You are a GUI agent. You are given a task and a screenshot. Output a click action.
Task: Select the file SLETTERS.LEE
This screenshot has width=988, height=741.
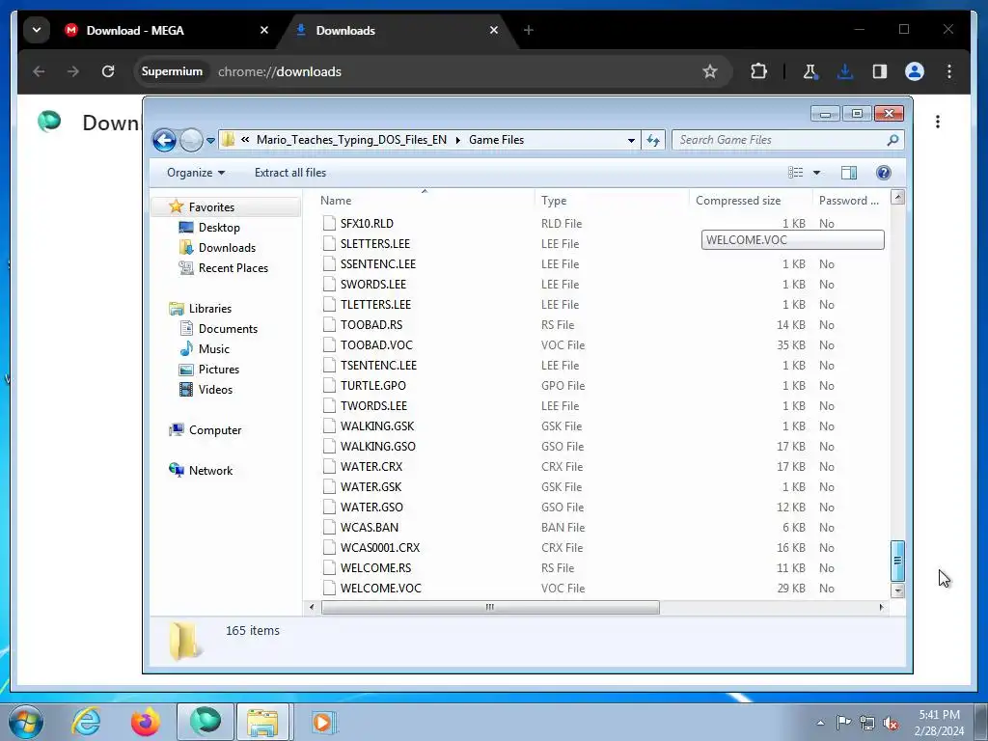coord(375,244)
